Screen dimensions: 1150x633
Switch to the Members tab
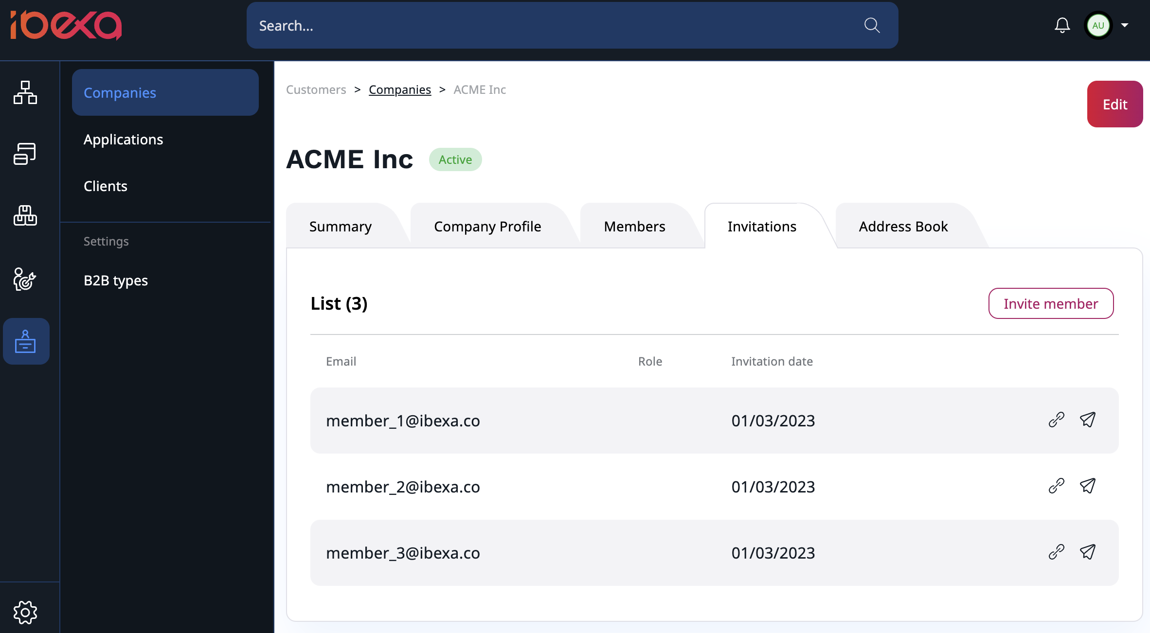tap(634, 227)
